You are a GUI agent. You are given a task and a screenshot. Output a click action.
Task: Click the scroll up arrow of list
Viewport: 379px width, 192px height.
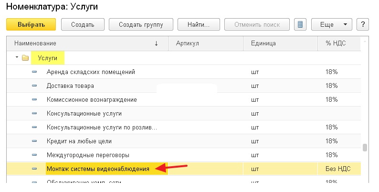[365, 42]
